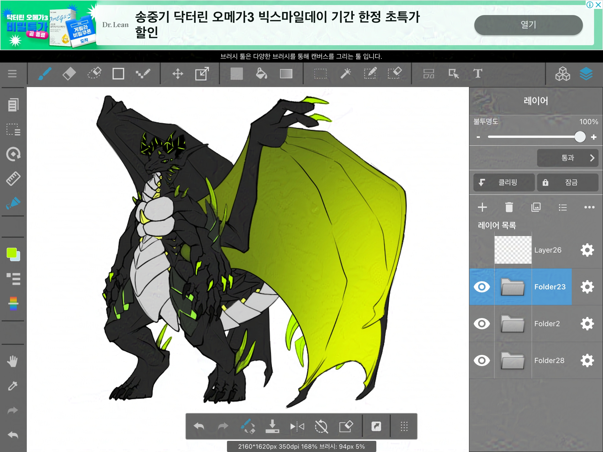Select the Text tool

tap(478, 74)
